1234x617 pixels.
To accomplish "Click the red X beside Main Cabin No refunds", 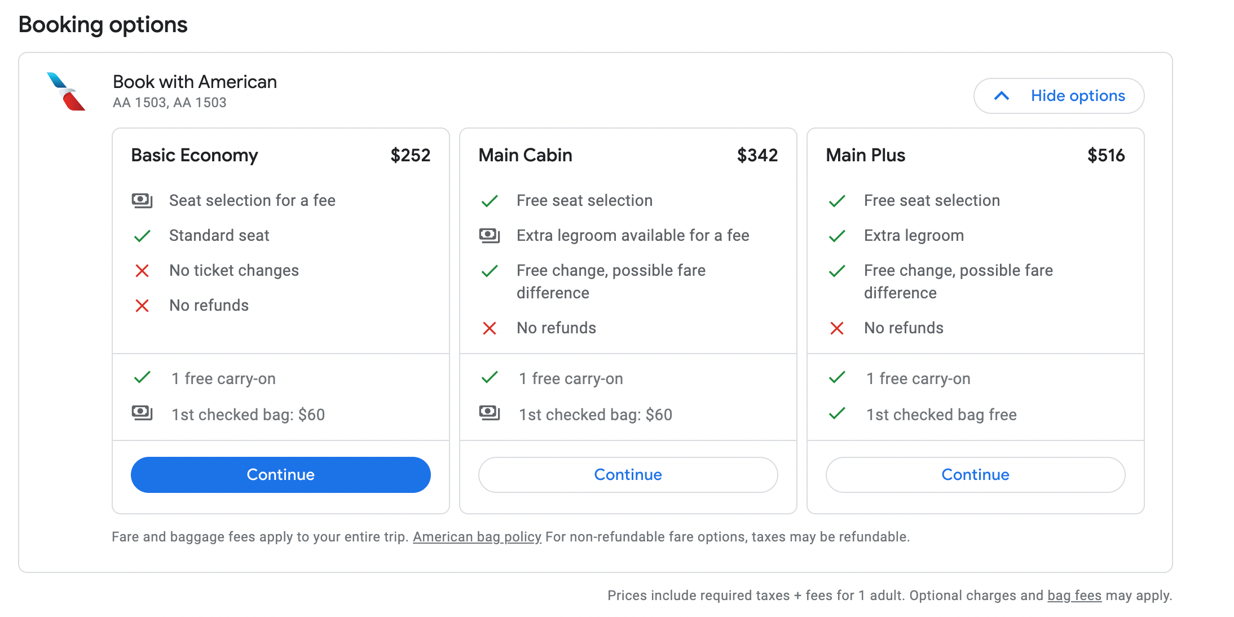I will [490, 328].
